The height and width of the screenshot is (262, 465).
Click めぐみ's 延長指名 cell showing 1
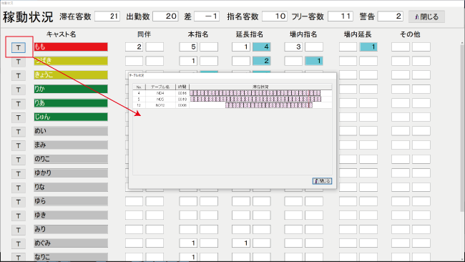[241, 243]
